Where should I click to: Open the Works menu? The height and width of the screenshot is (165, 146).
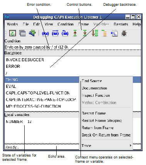coord(12,24)
